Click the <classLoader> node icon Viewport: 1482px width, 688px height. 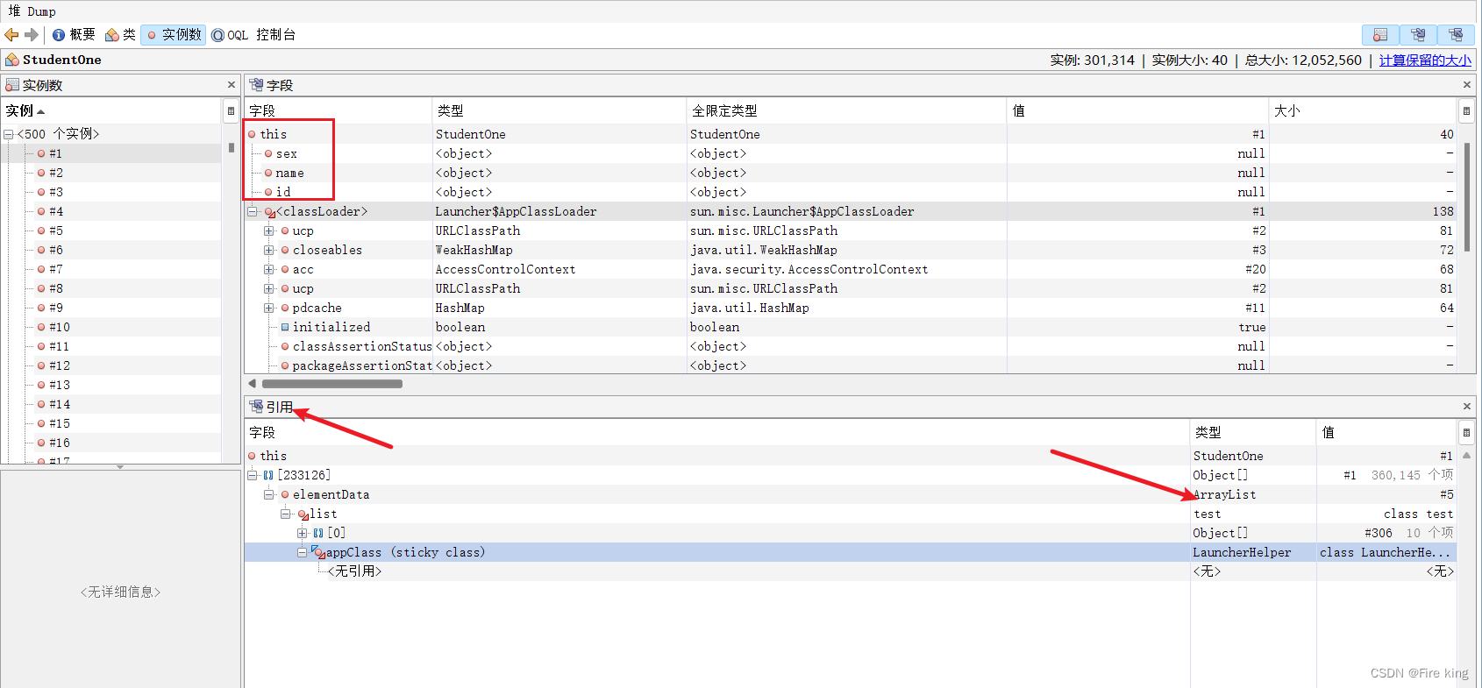(x=270, y=212)
